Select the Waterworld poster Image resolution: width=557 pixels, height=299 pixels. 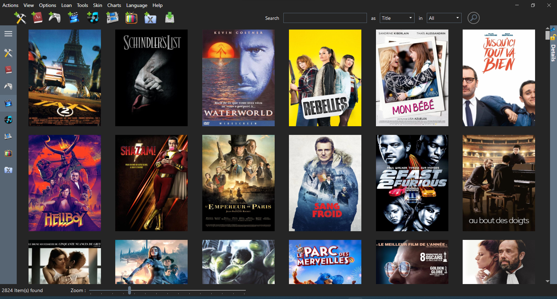pyautogui.click(x=238, y=78)
